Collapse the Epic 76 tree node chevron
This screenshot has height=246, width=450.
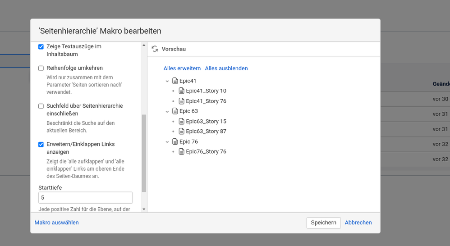[167, 141]
